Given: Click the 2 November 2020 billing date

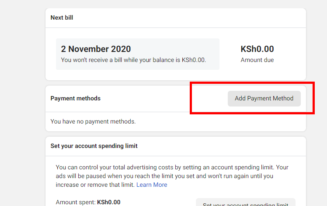Looking at the screenshot, I should point(96,49).
